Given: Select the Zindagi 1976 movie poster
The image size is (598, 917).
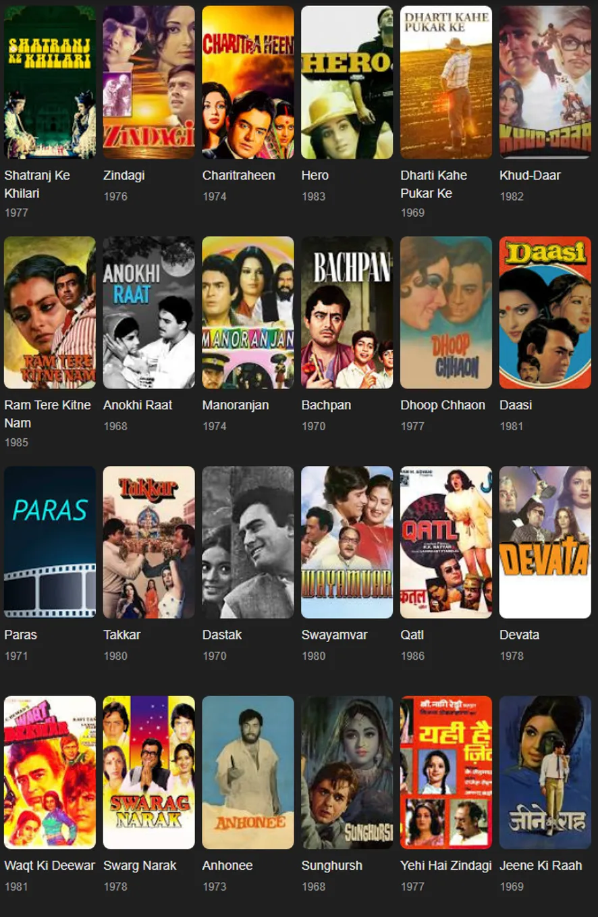Looking at the screenshot, I should tap(149, 82).
